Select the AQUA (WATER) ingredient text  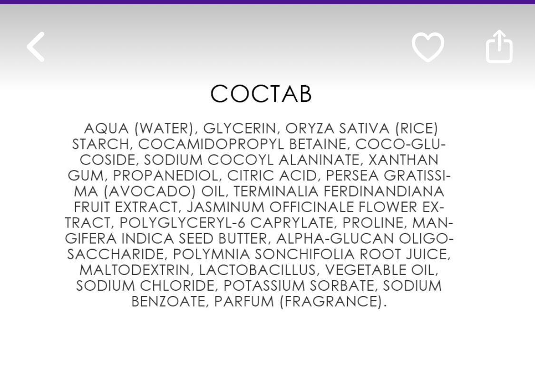[x=138, y=128]
